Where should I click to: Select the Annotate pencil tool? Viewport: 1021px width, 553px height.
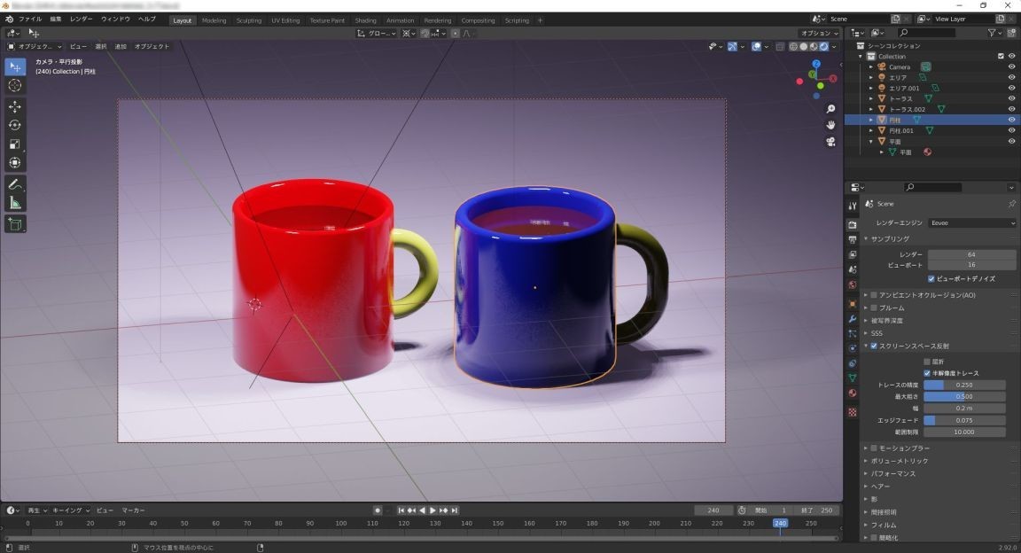[x=15, y=184]
